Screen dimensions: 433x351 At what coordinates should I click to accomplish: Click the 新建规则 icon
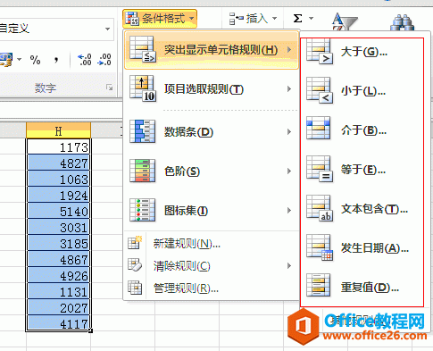point(135,243)
